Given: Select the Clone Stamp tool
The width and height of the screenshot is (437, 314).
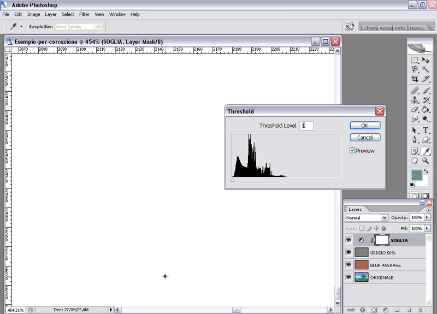Looking at the screenshot, I should click(415, 100).
